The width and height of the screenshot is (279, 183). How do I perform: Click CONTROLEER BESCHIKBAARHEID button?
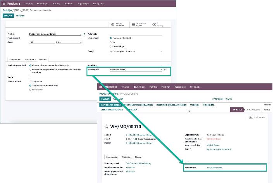(x=139, y=105)
